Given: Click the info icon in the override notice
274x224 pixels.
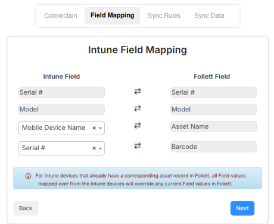Looking at the screenshot, I should coord(28,176).
